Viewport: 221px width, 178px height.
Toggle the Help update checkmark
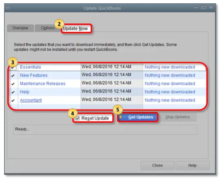click(x=13, y=92)
